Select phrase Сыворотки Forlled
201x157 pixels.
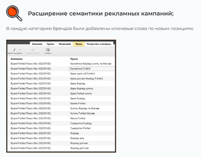80,128
